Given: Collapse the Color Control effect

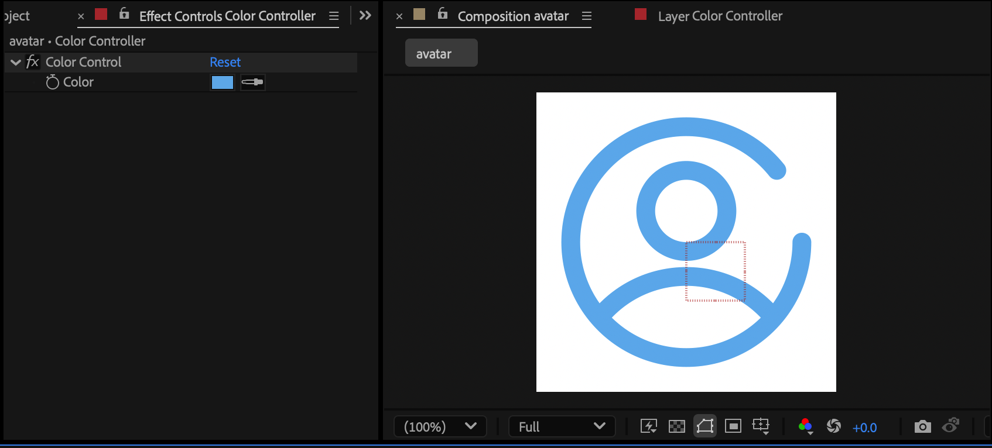Looking at the screenshot, I should [16, 62].
